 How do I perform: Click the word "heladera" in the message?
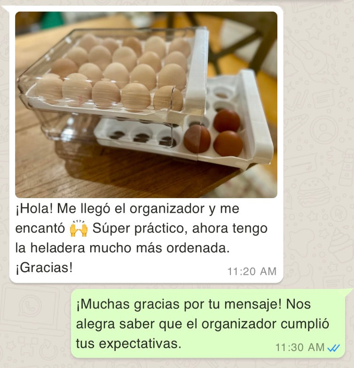click(x=57, y=248)
